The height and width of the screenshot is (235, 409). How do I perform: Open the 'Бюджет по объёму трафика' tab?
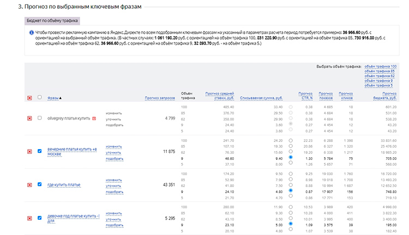click(x=53, y=21)
